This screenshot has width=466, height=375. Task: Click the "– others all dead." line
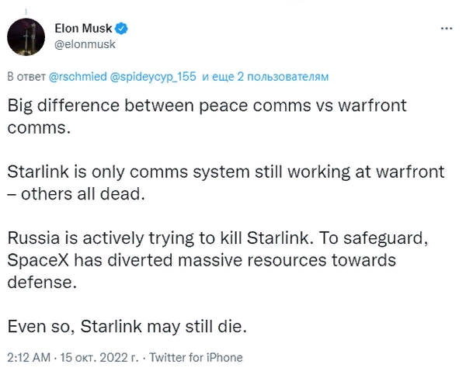coord(77,193)
